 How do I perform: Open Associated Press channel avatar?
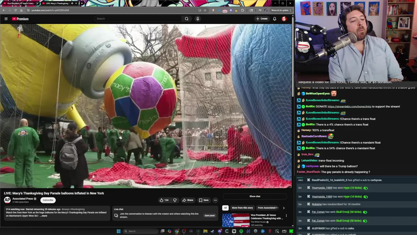click(x=7, y=200)
